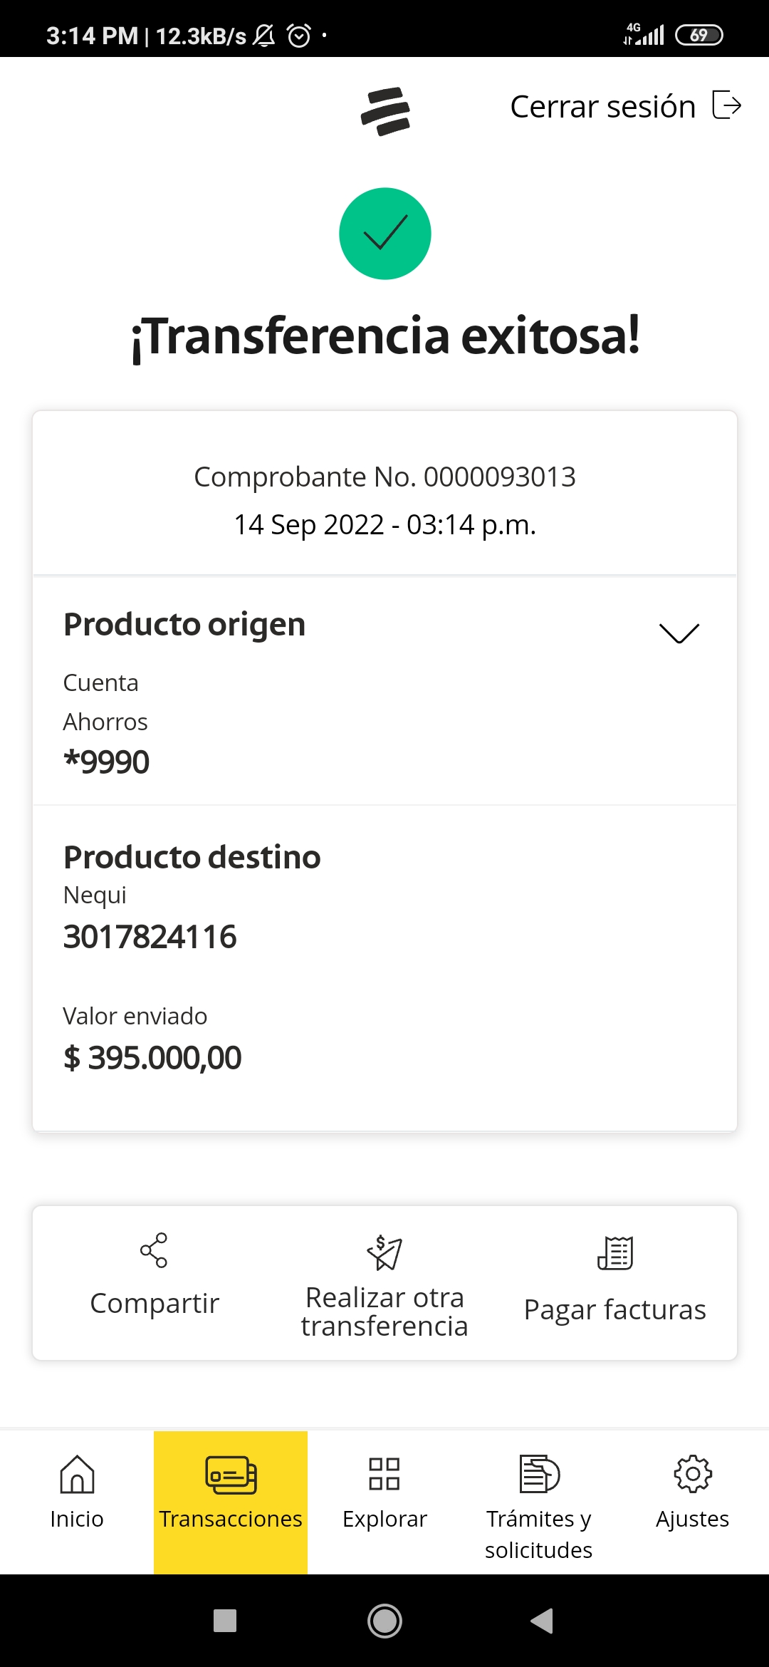Viewport: 769px width, 1667px height.
Task: Tap the bill receipt icon
Action: (615, 1253)
